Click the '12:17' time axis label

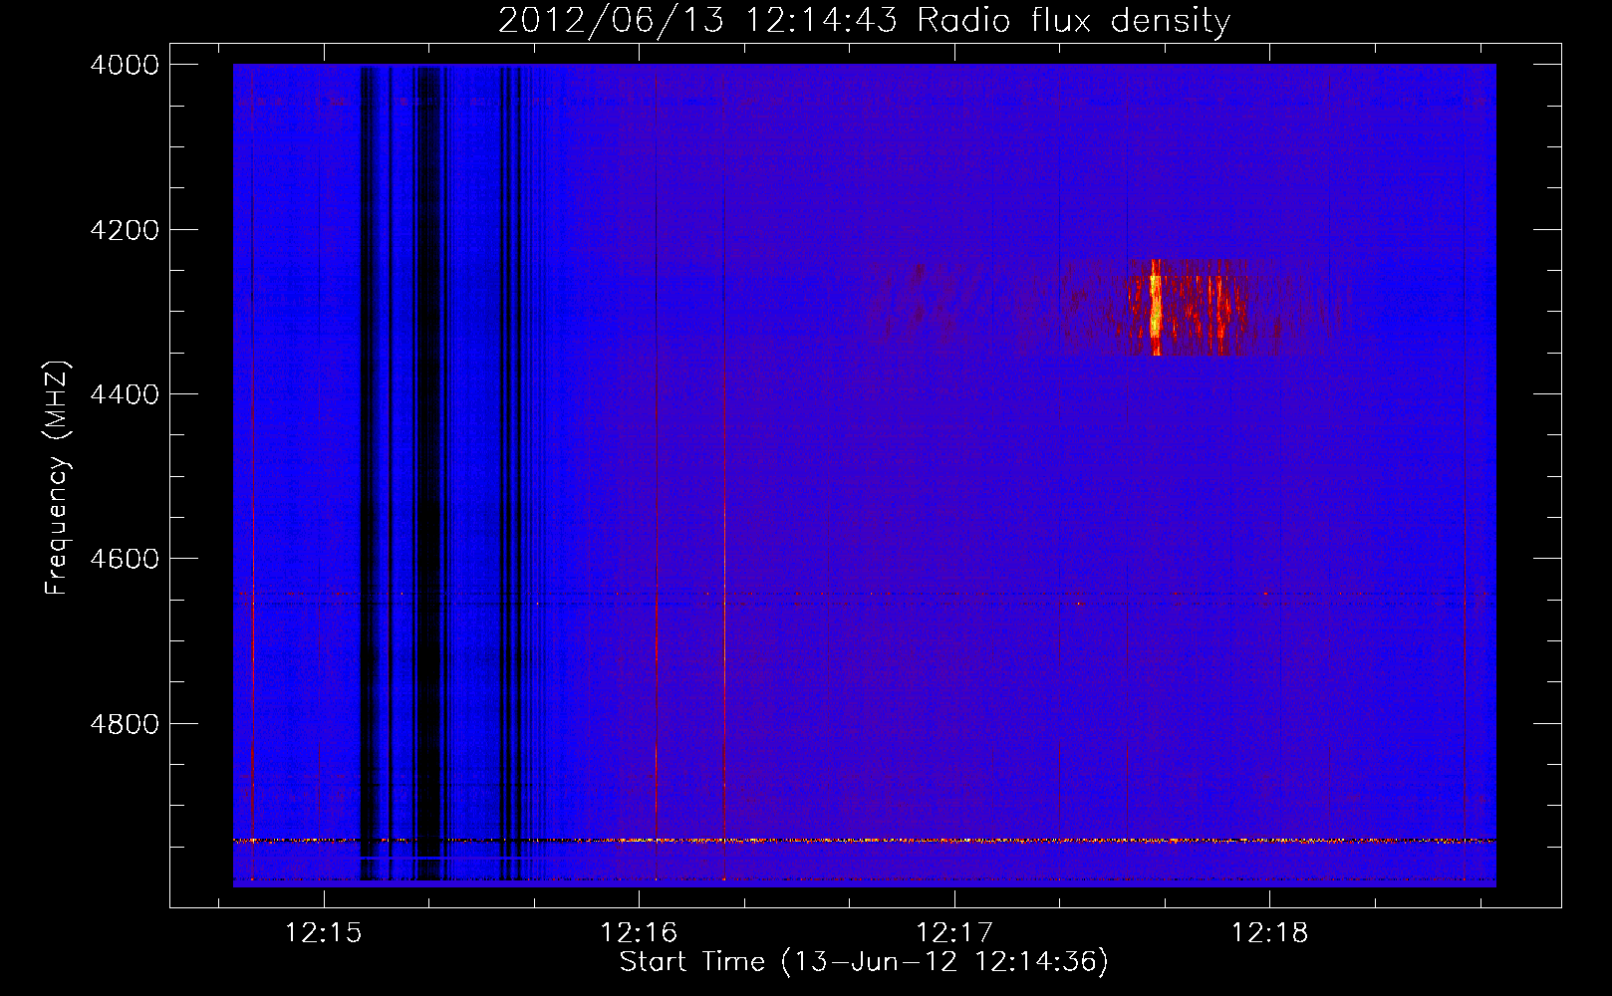coord(954,933)
